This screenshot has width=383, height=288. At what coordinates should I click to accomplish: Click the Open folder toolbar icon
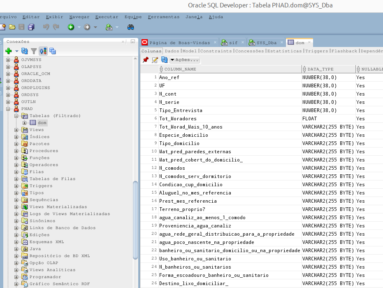pyautogui.click(x=12, y=27)
